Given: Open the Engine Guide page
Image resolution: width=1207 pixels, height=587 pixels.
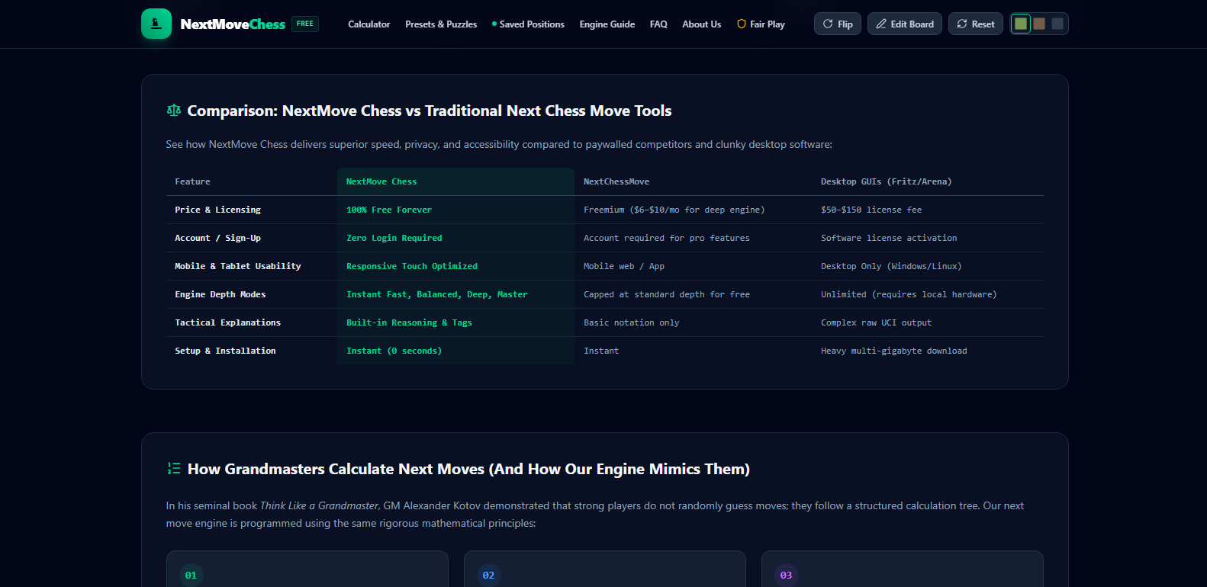Looking at the screenshot, I should (x=607, y=24).
